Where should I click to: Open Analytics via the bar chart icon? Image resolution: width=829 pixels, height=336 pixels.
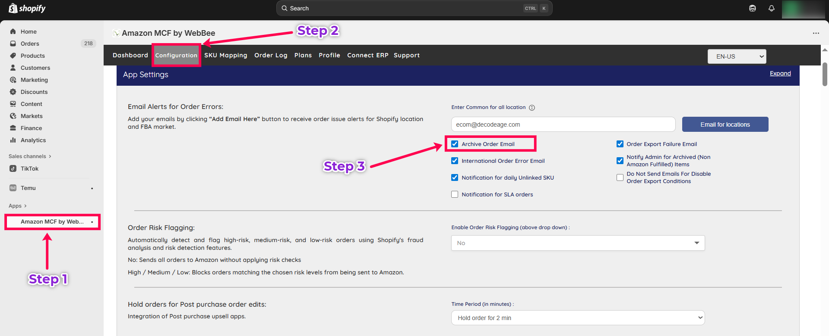click(13, 140)
